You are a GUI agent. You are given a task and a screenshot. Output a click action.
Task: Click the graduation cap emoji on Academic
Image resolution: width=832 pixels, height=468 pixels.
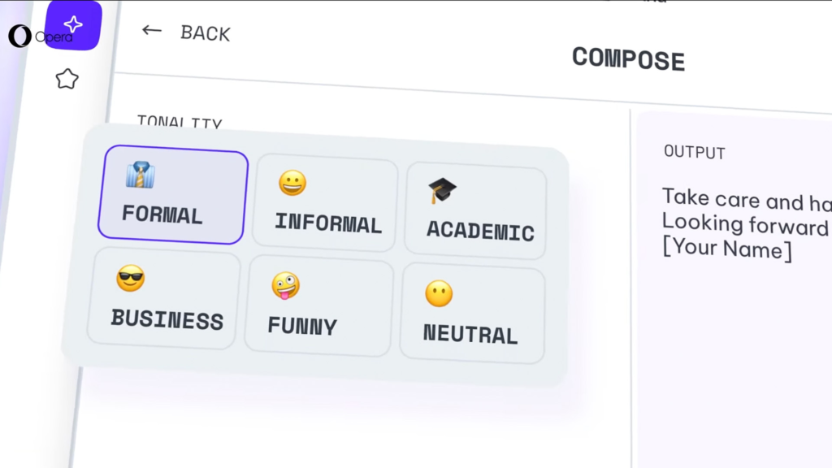pyautogui.click(x=442, y=190)
